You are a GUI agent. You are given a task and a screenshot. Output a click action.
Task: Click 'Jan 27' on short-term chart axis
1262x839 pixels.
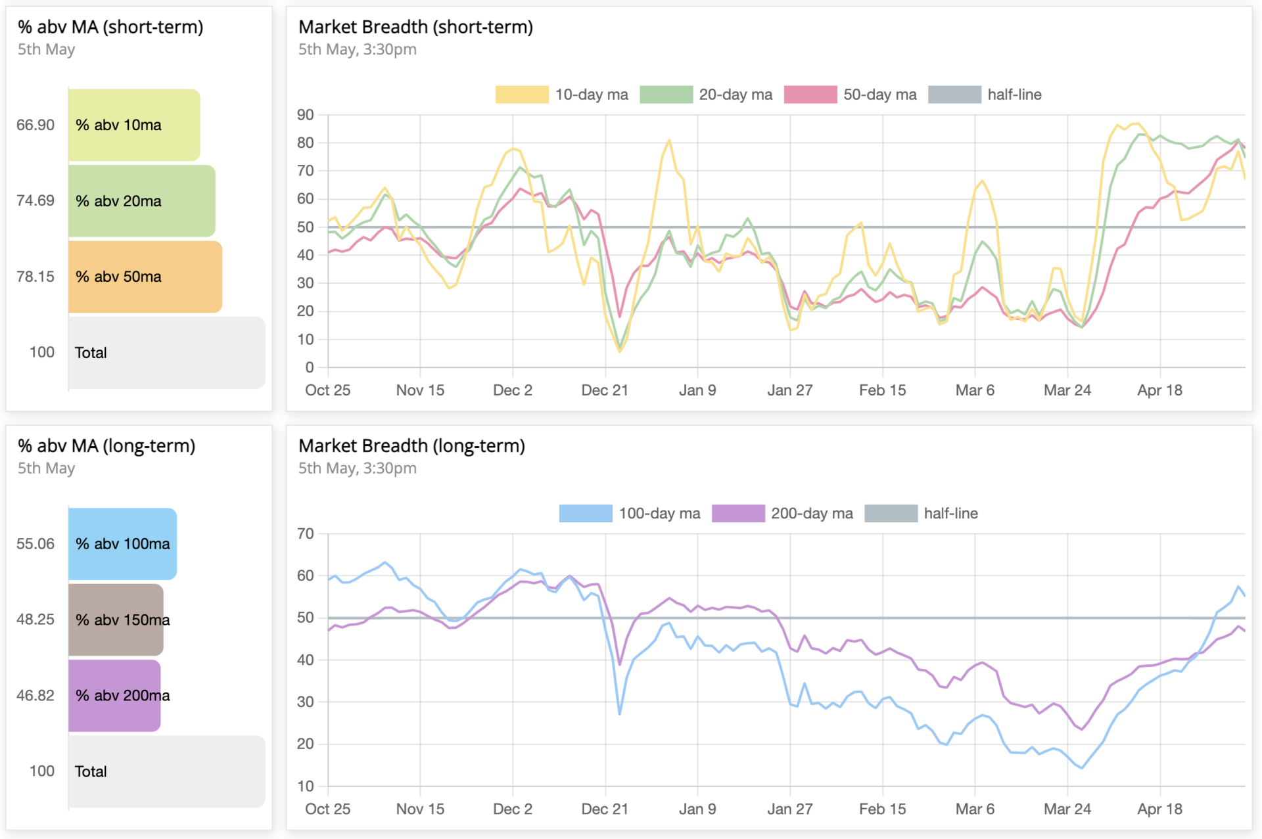[789, 390]
